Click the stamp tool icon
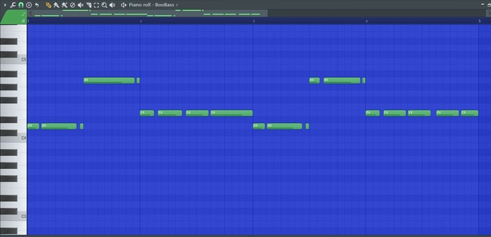The width and height of the screenshot is (491, 237). tap(29, 5)
